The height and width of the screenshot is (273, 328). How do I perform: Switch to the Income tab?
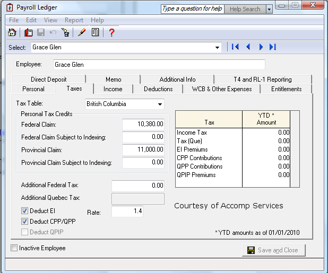coord(113,89)
